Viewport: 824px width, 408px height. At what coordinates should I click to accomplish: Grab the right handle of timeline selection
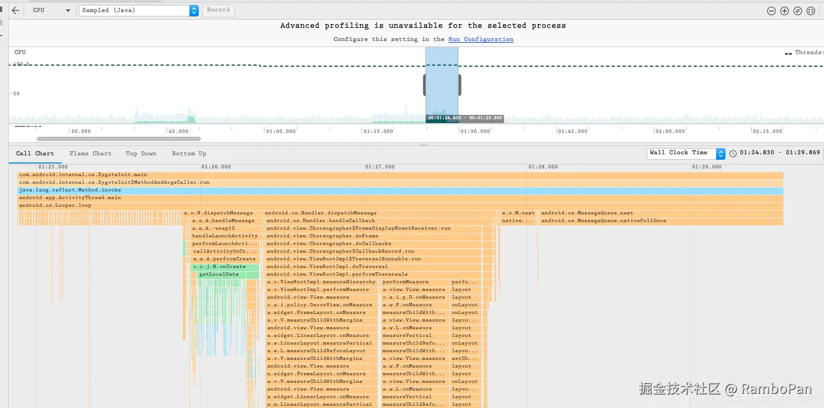tap(459, 85)
